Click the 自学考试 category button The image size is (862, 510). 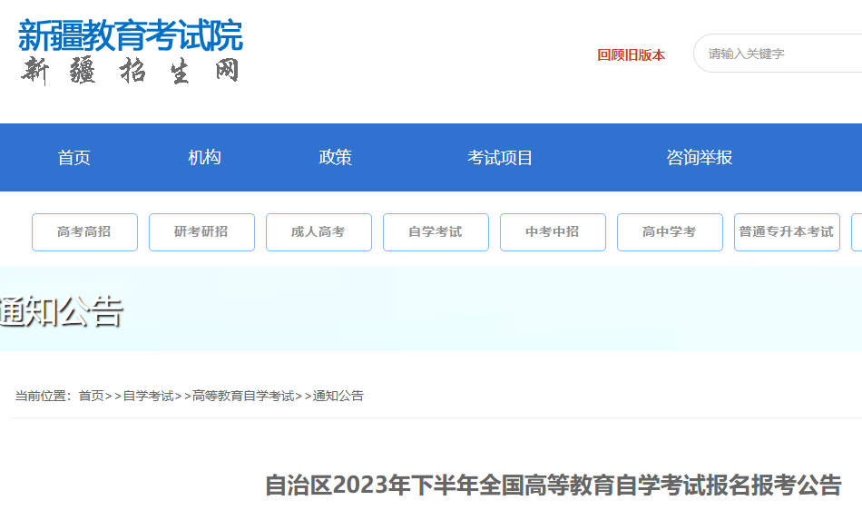[x=436, y=232]
